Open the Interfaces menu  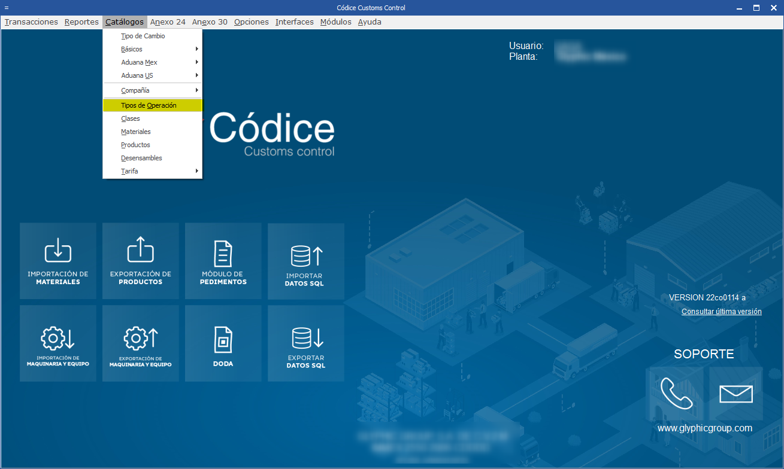click(295, 22)
